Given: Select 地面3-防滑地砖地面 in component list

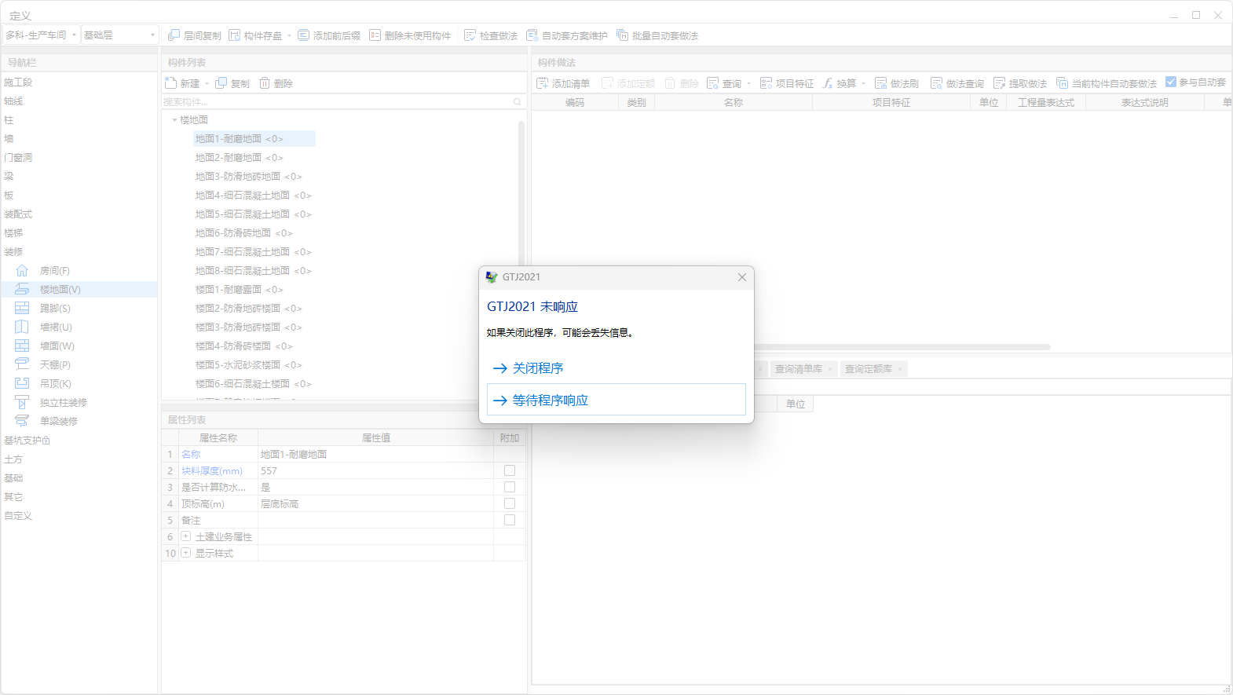Looking at the screenshot, I should (248, 177).
